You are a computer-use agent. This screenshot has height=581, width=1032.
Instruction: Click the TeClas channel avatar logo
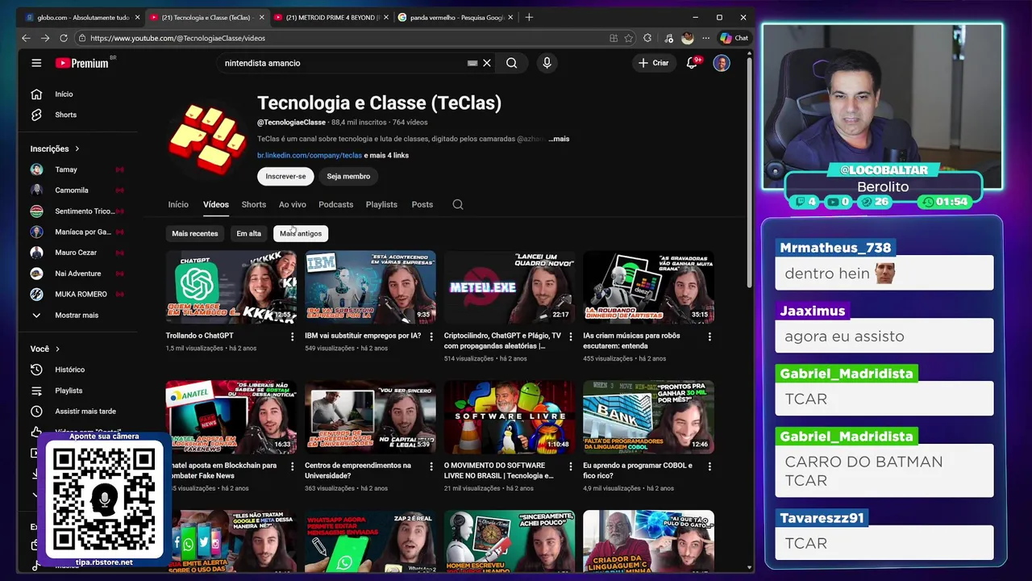207,138
